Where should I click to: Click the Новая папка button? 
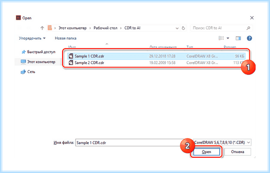point(66,38)
